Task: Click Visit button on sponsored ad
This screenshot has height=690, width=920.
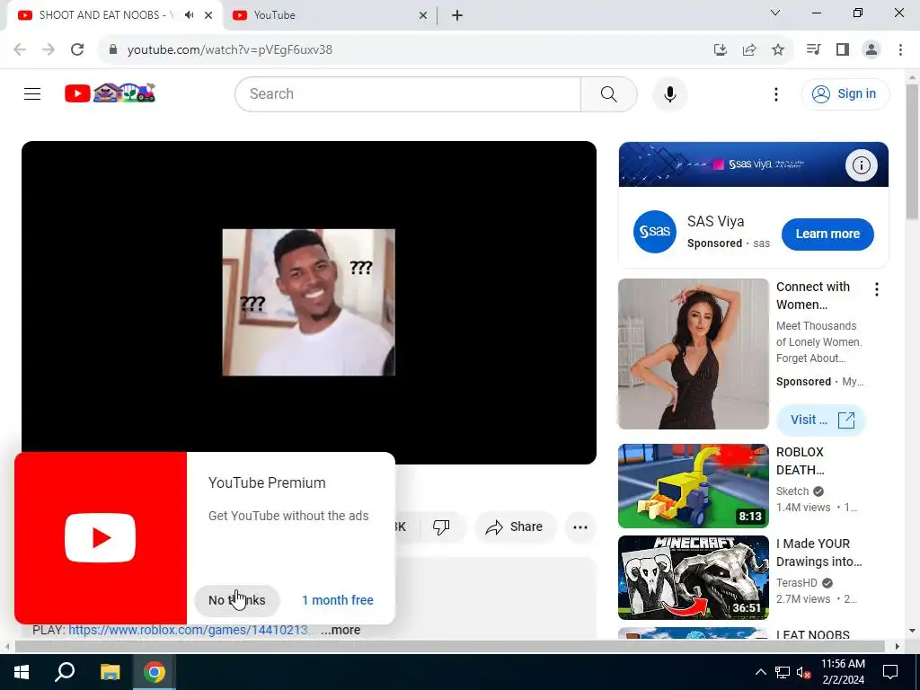Action: pos(821,420)
